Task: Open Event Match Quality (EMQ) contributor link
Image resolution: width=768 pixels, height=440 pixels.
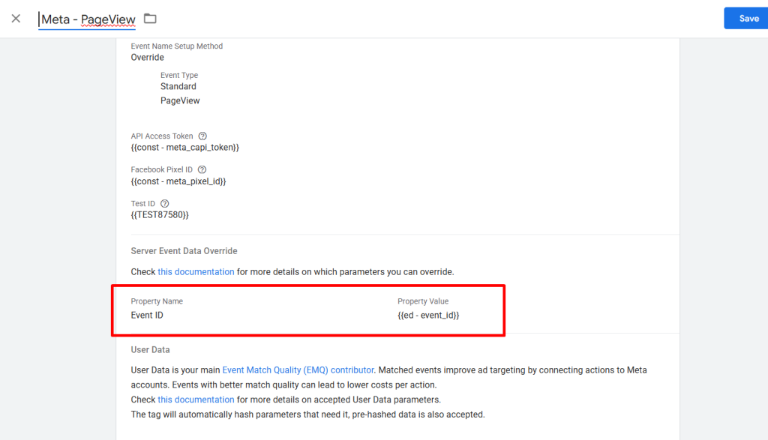Action: tap(298, 370)
